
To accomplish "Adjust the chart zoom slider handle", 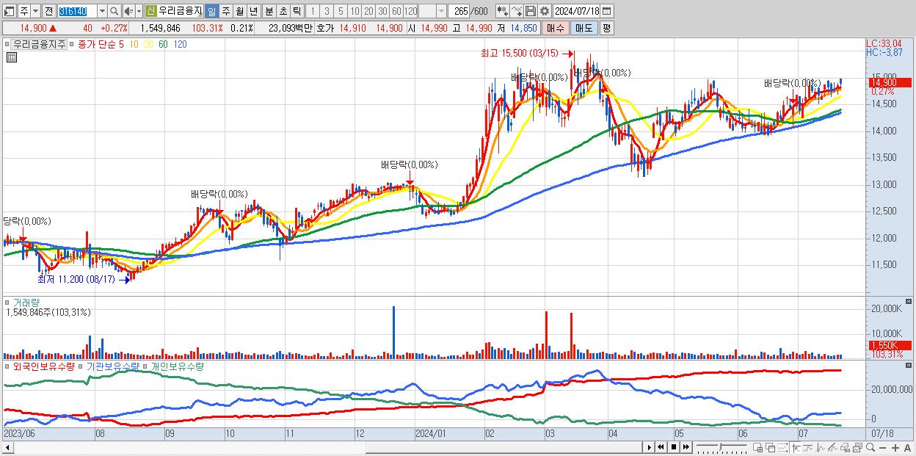I will click(x=720, y=447).
